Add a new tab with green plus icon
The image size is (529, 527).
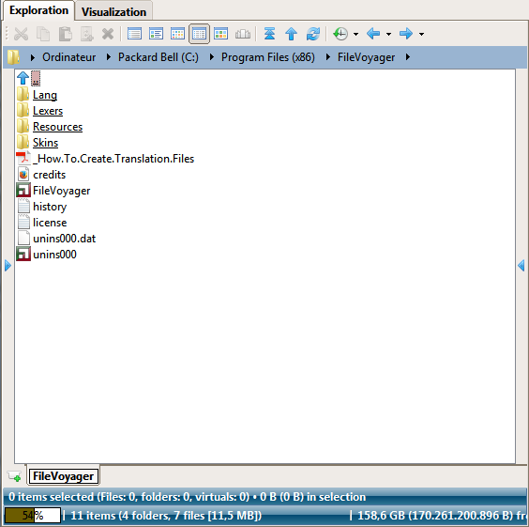tap(14, 476)
